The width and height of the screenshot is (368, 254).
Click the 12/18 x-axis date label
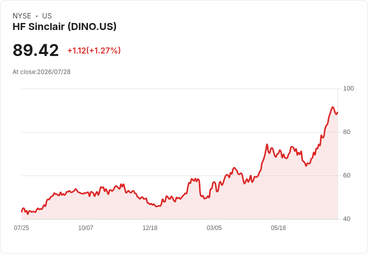point(150,227)
